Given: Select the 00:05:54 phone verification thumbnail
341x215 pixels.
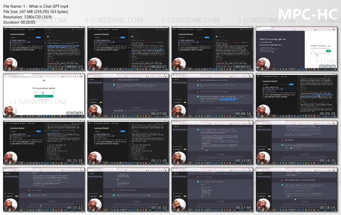Looking at the screenshot, I should pos(44,96).
